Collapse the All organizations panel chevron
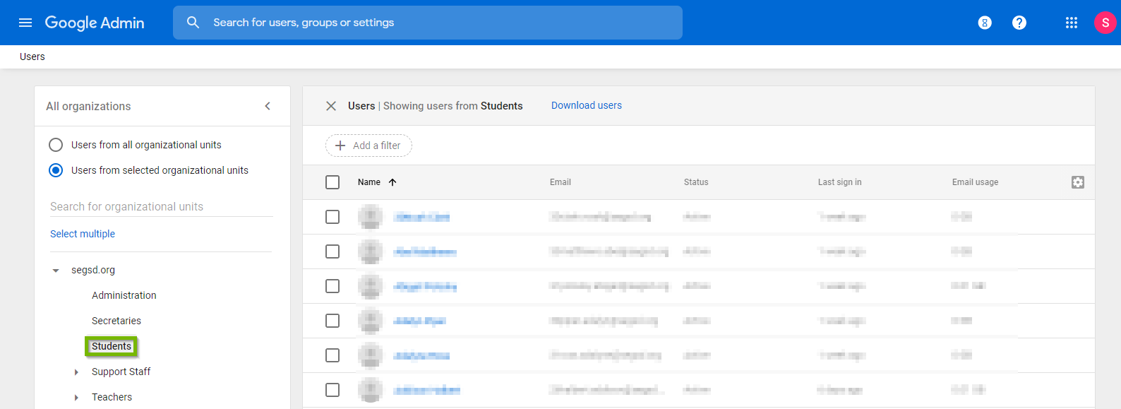This screenshot has height=409, width=1121. [268, 106]
